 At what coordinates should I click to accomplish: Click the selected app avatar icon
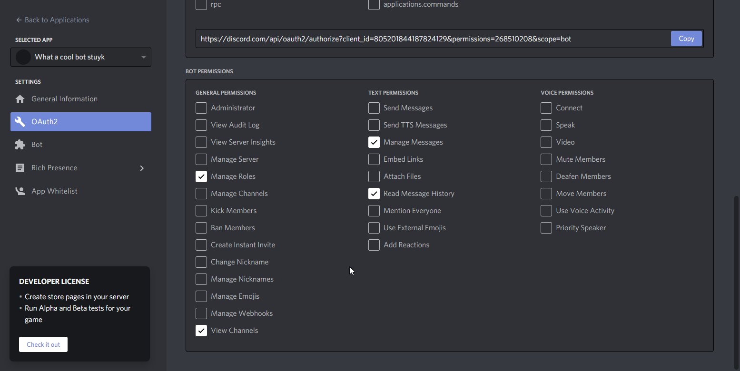(x=23, y=57)
